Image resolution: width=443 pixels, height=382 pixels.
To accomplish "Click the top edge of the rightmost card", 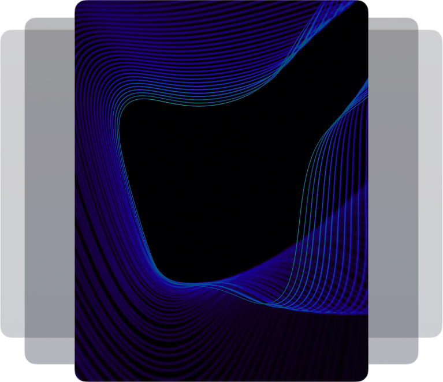I will click(x=430, y=30).
